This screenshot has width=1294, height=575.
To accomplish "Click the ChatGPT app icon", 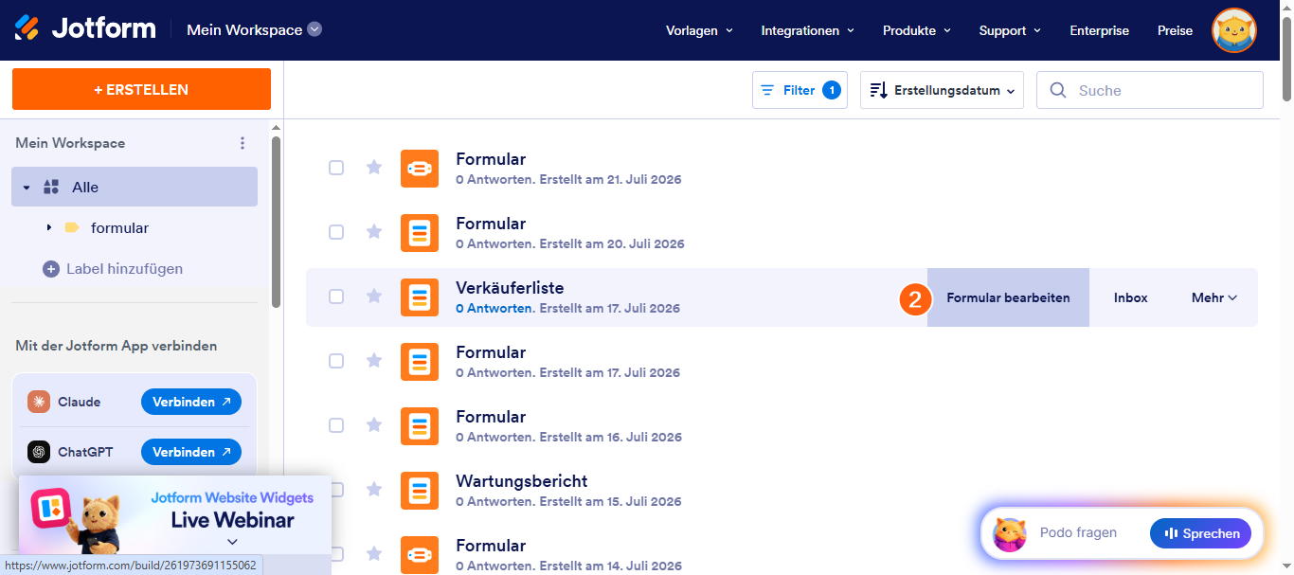I will 39,452.
